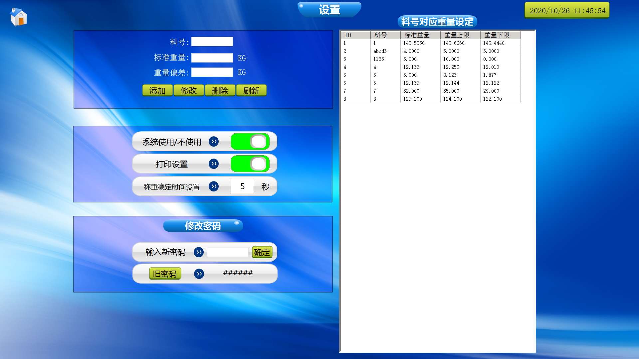Click the home house icon
The width and height of the screenshot is (639, 359).
[19, 17]
